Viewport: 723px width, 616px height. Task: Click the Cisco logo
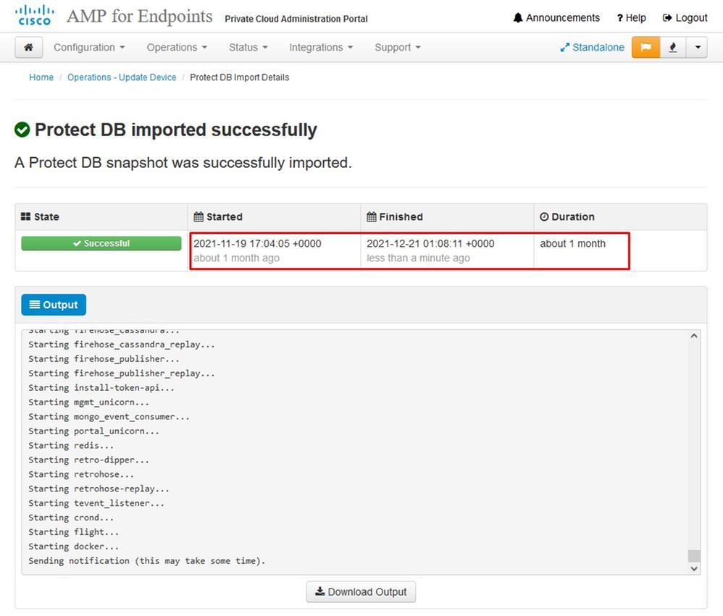pos(35,15)
